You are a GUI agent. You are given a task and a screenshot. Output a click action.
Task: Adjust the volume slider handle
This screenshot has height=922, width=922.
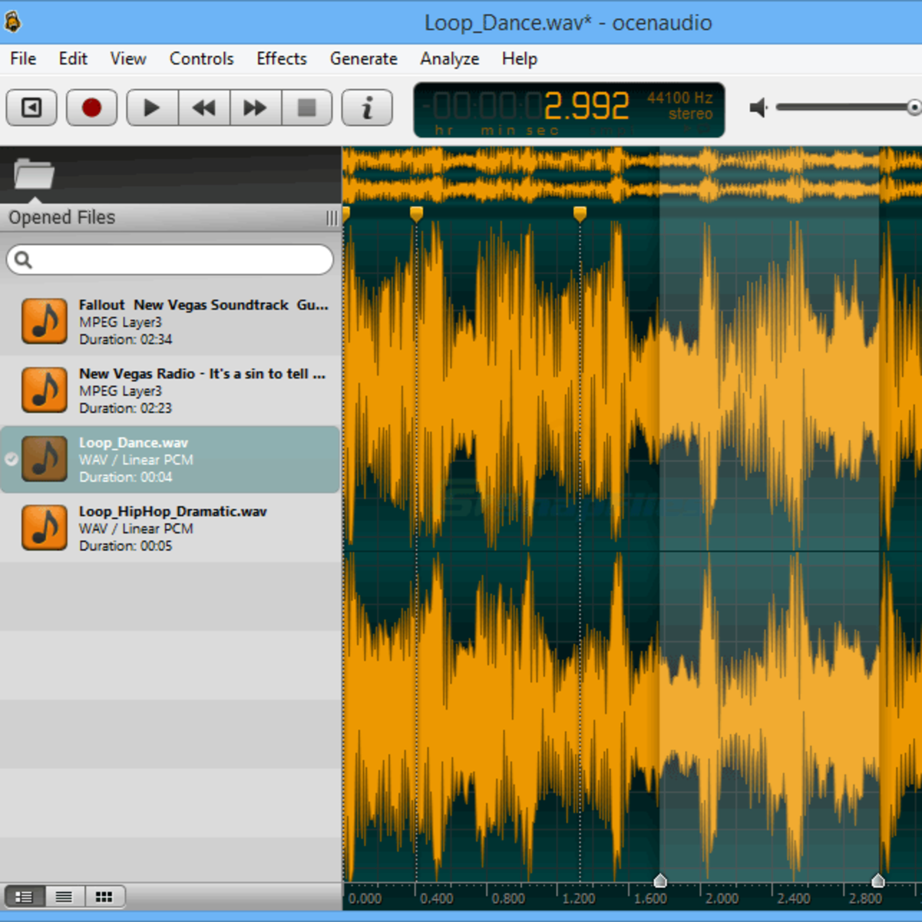point(913,107)
